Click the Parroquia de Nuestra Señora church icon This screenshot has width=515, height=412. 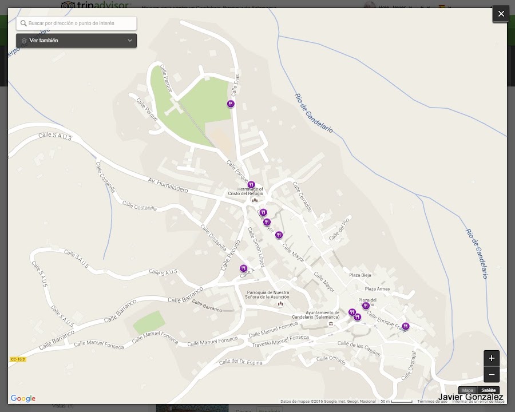coord(280,304)
